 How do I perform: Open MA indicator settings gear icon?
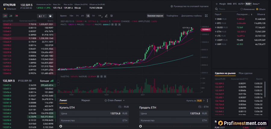(116, 25)
